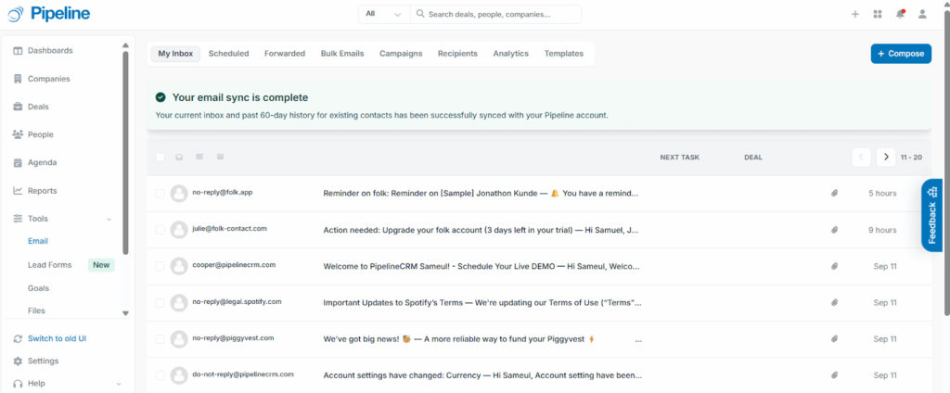This screenshot has height=393, width=950.
Task: Click the notifications bell icon
Action: (900, 14)
